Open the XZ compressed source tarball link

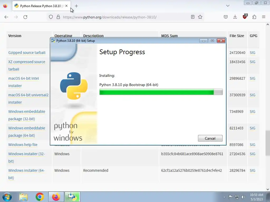(27, 65)
